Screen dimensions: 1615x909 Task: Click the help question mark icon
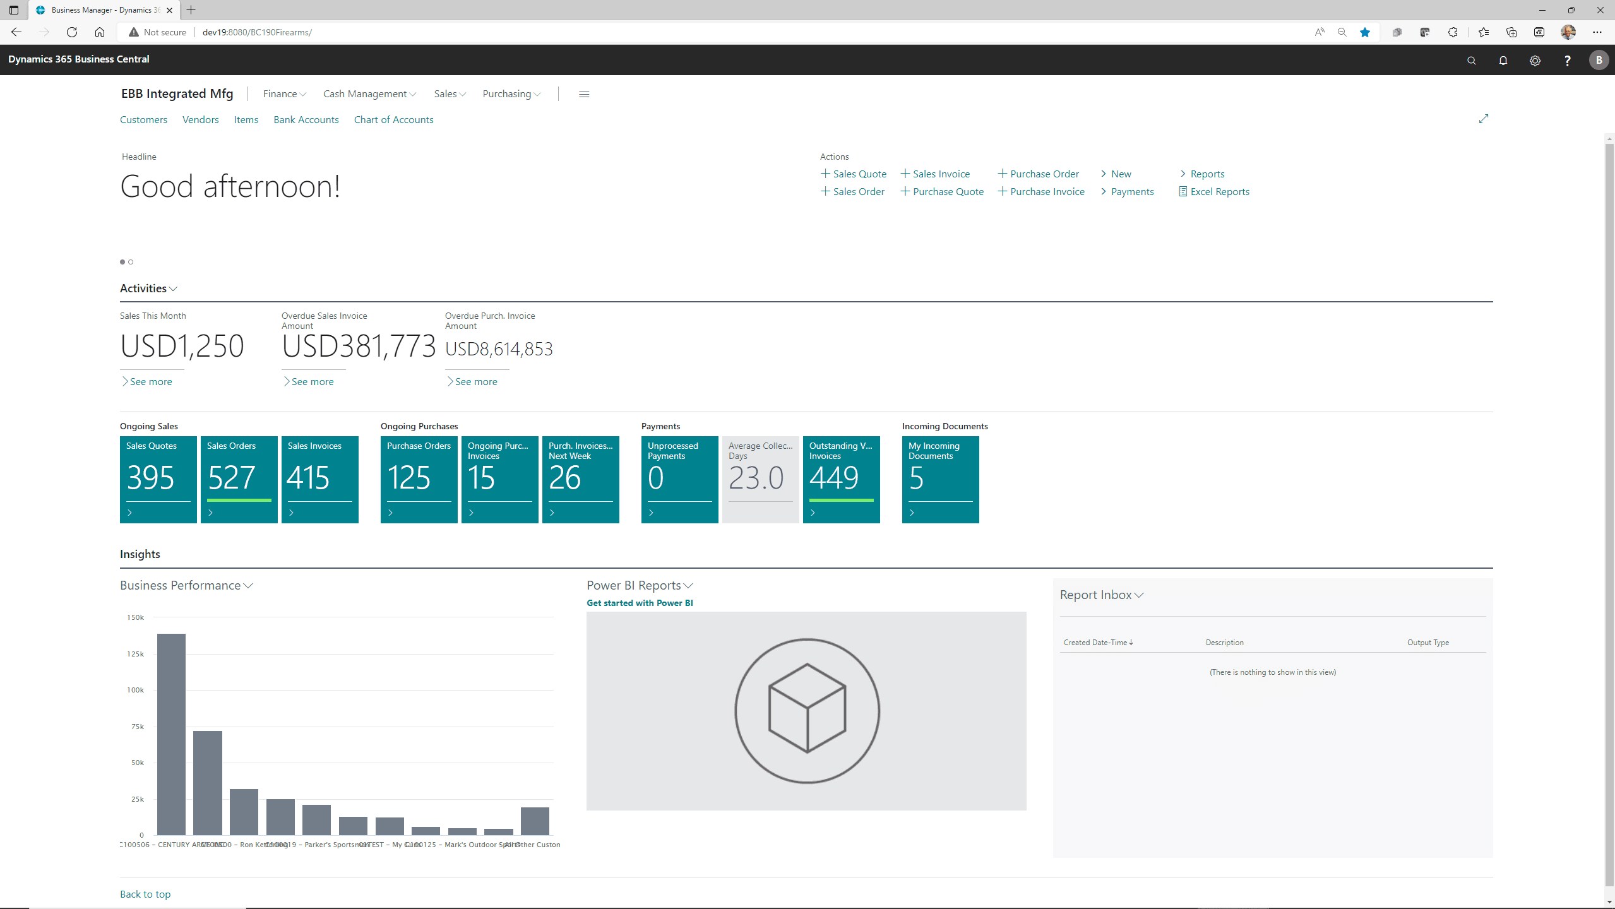click(1567, 61)
